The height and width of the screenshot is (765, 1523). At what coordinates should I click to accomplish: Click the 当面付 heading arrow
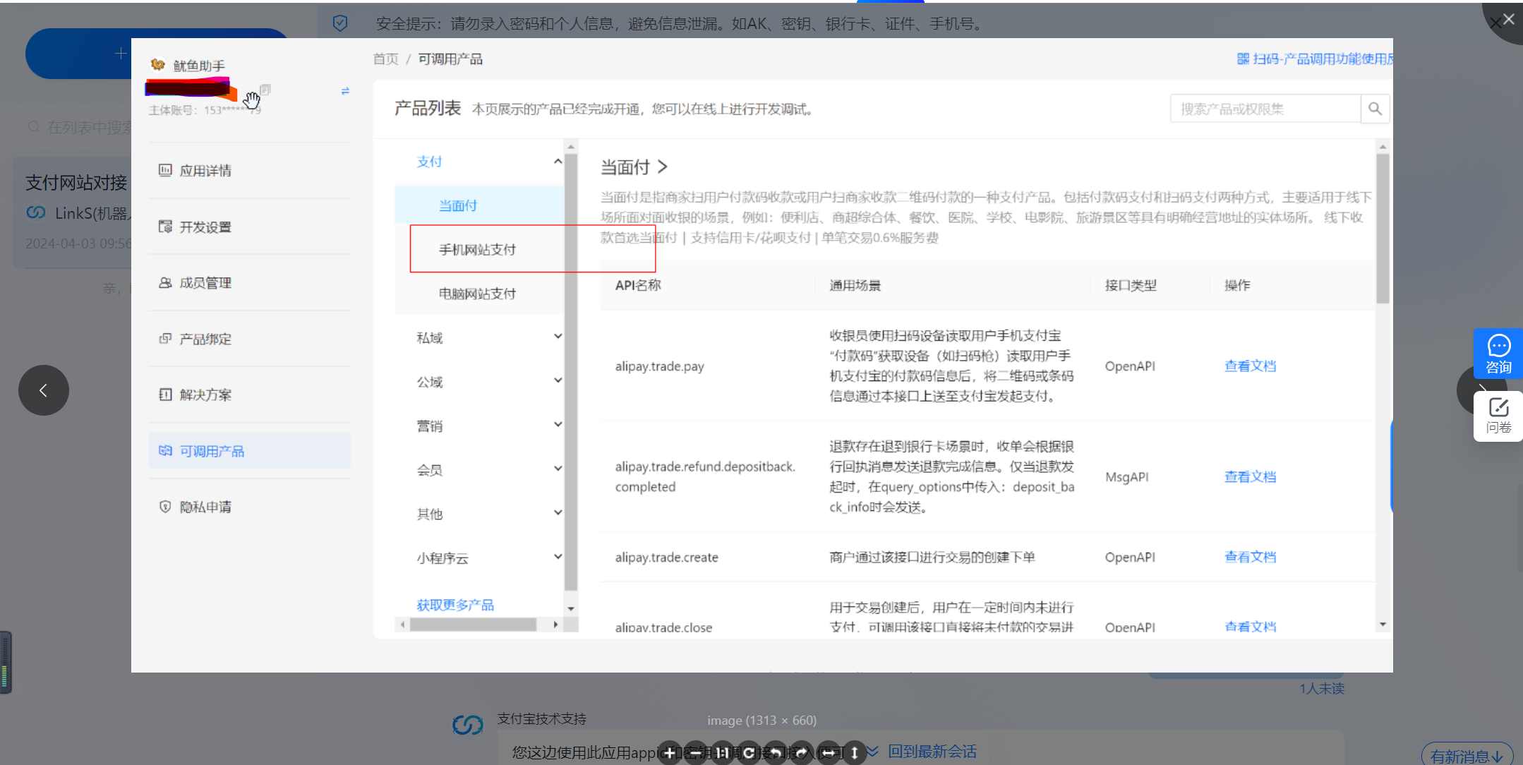tap(662, 167)
